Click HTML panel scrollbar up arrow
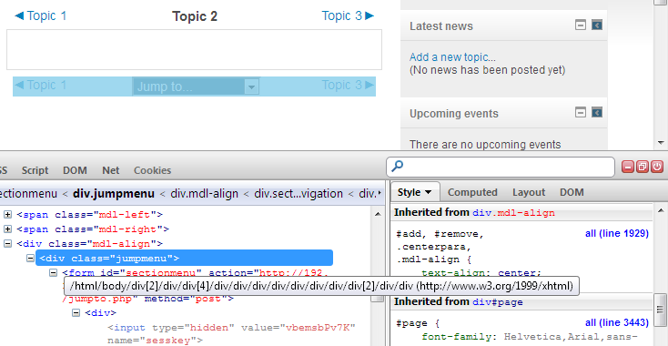The image size is (668, 346). pos(378,214)
